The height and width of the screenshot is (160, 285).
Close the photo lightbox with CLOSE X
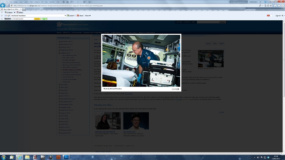click(175, 89)
